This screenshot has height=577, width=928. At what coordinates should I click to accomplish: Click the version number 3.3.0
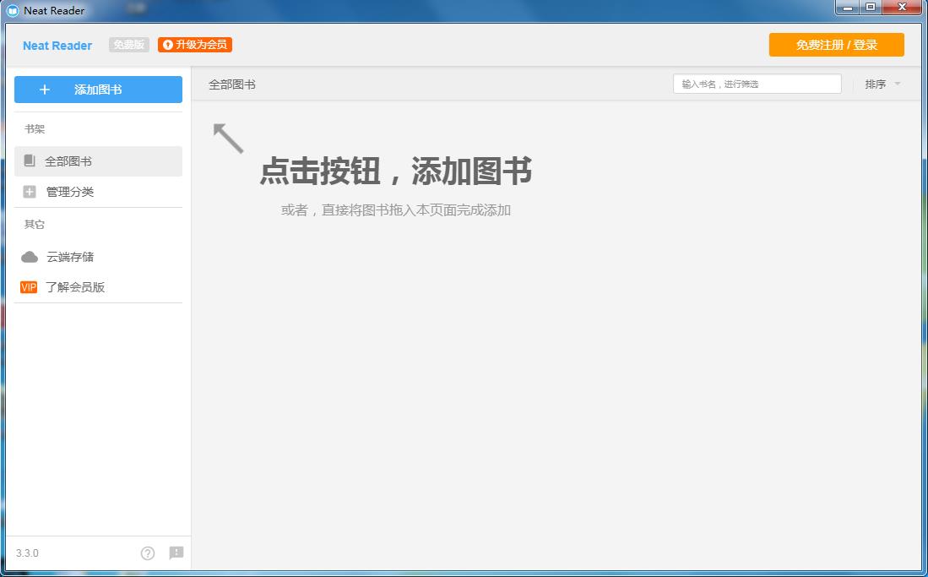pyautogui.click(x=27, y=553)
